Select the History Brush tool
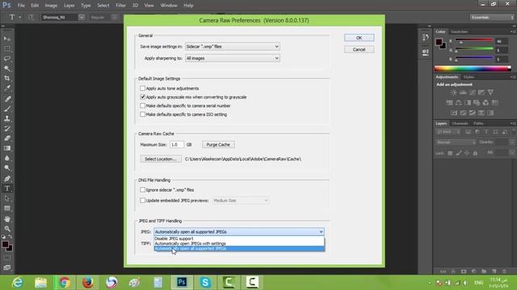Image resolution: width=517 pixels, height=290 pixels. click(x=7, y=128)
